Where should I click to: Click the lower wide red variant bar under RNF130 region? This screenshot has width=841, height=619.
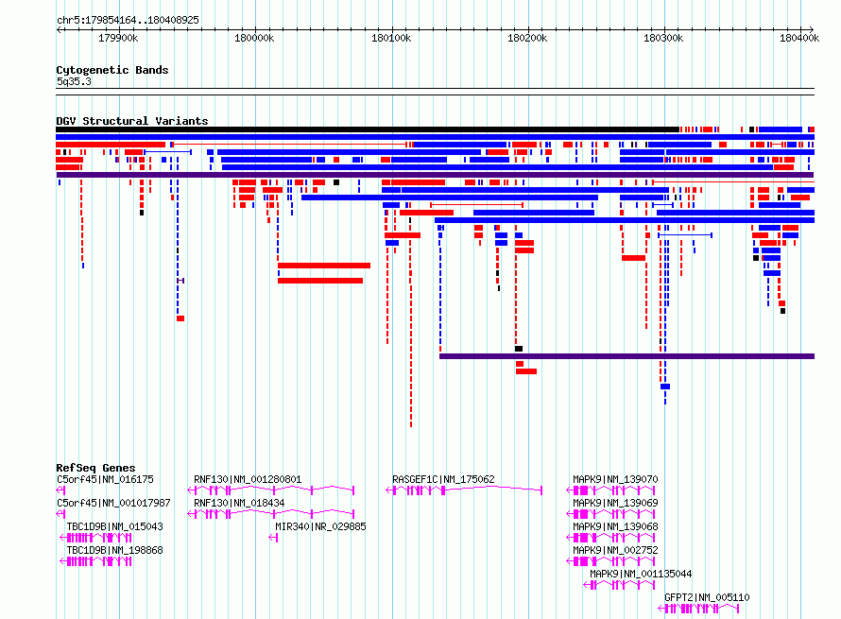pos(320,281)
